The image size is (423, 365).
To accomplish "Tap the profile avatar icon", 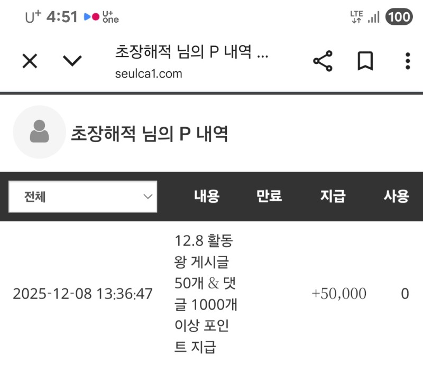I will coord(39,132).
